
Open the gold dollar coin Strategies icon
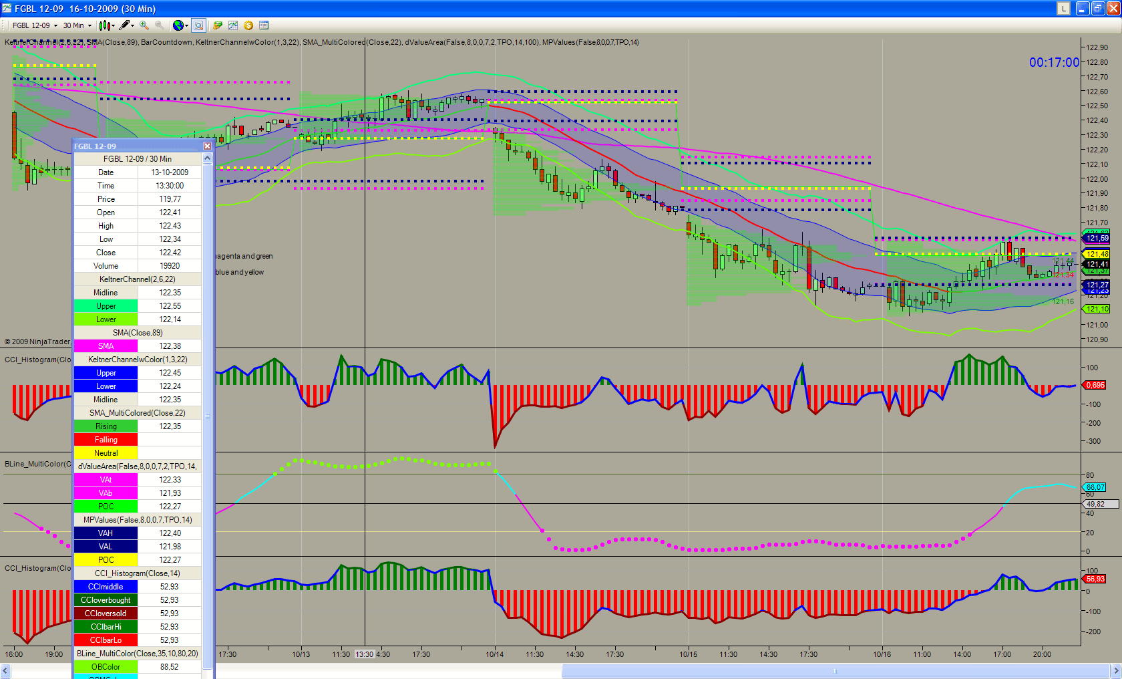click(x=248, y=25)
